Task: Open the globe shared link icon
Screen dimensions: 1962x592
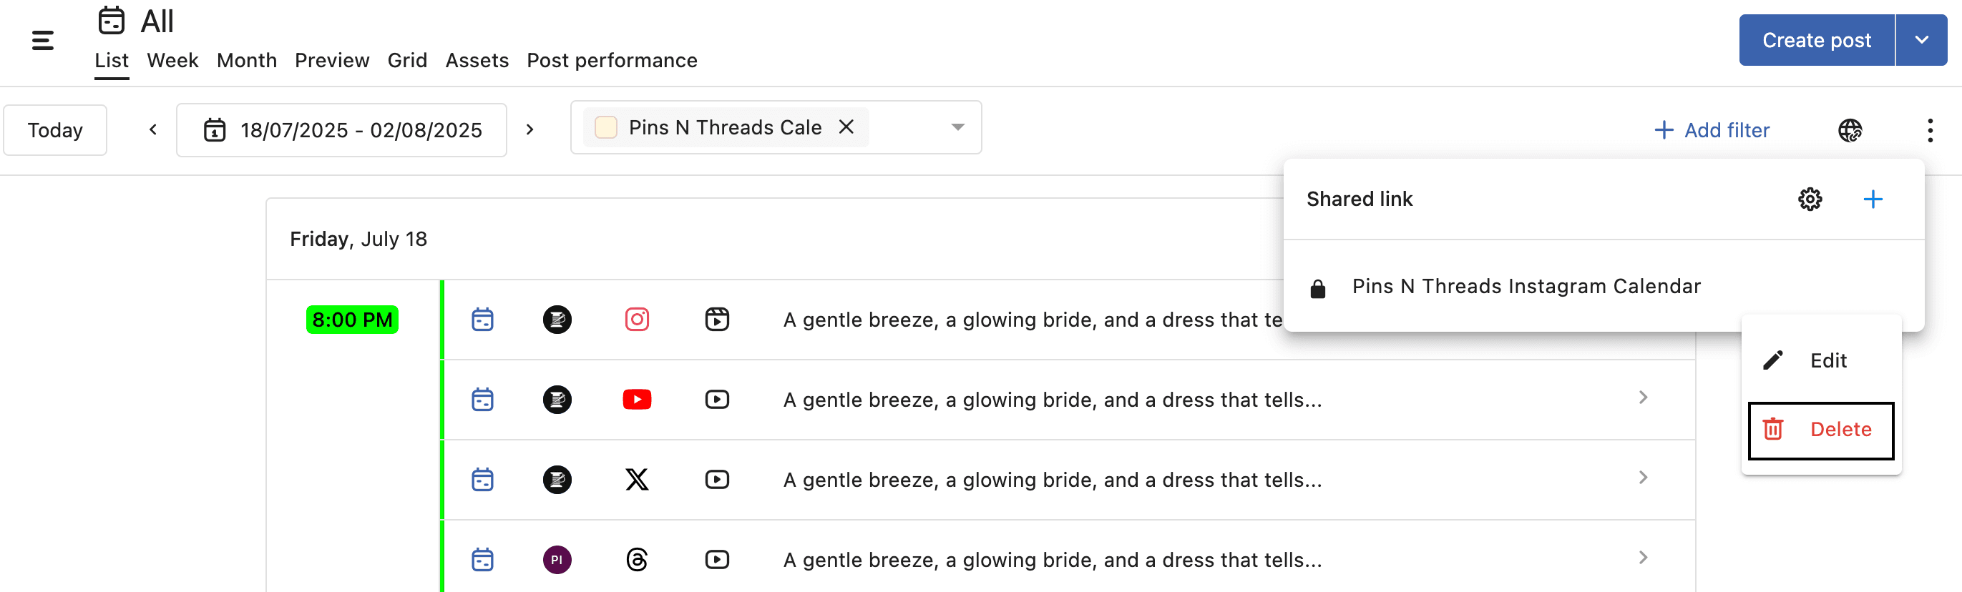Action: point(1849,130)
